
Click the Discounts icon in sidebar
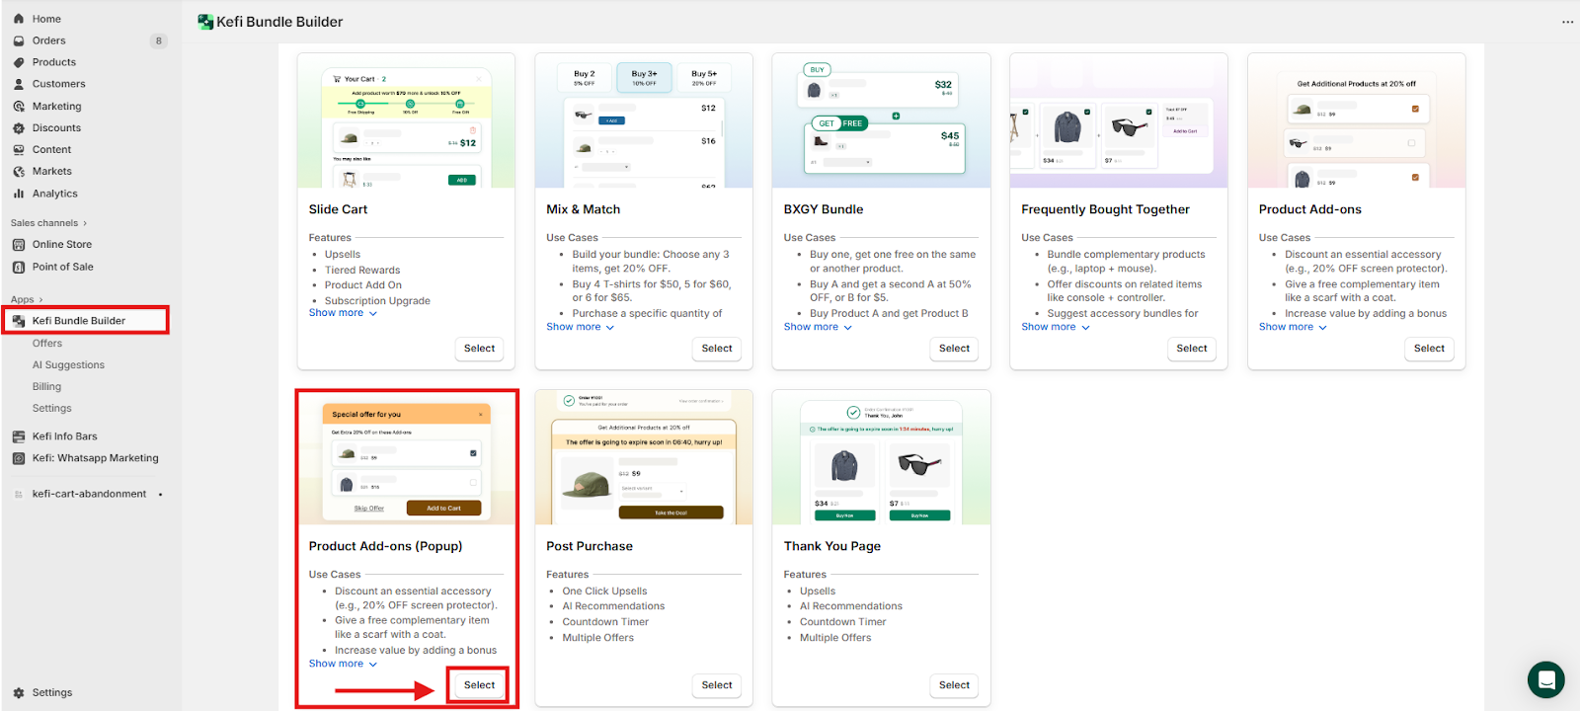pyautogui.click(x=19, y=128)
